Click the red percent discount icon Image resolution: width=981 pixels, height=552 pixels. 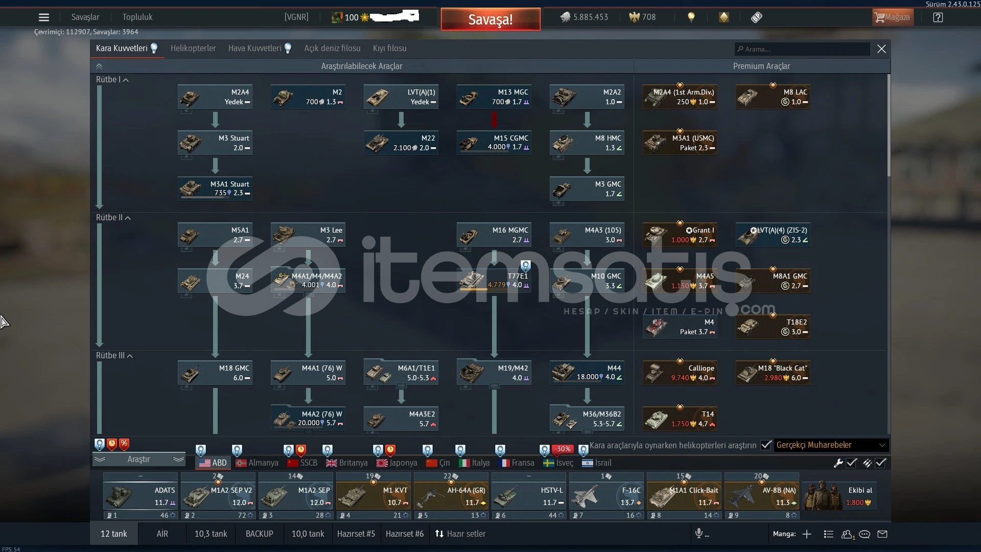[124, 444]
